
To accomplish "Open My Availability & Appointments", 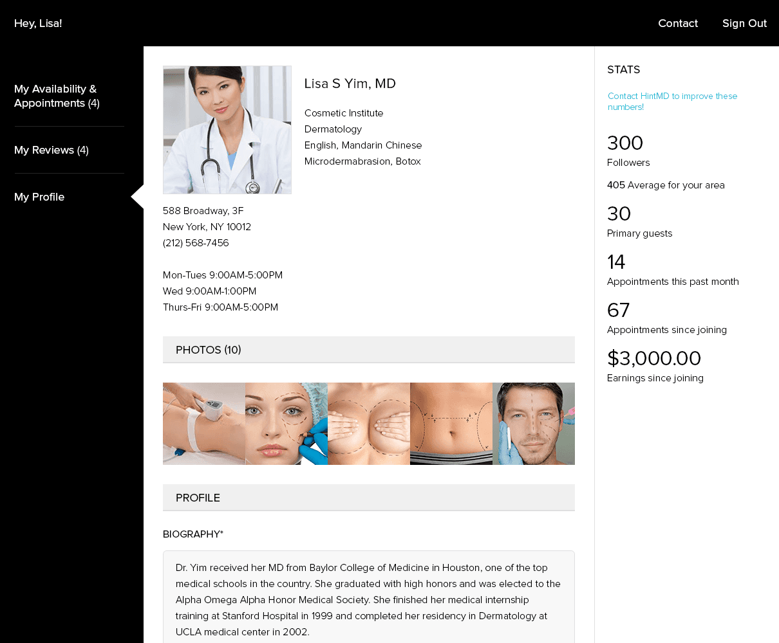I will coord(57,95).
